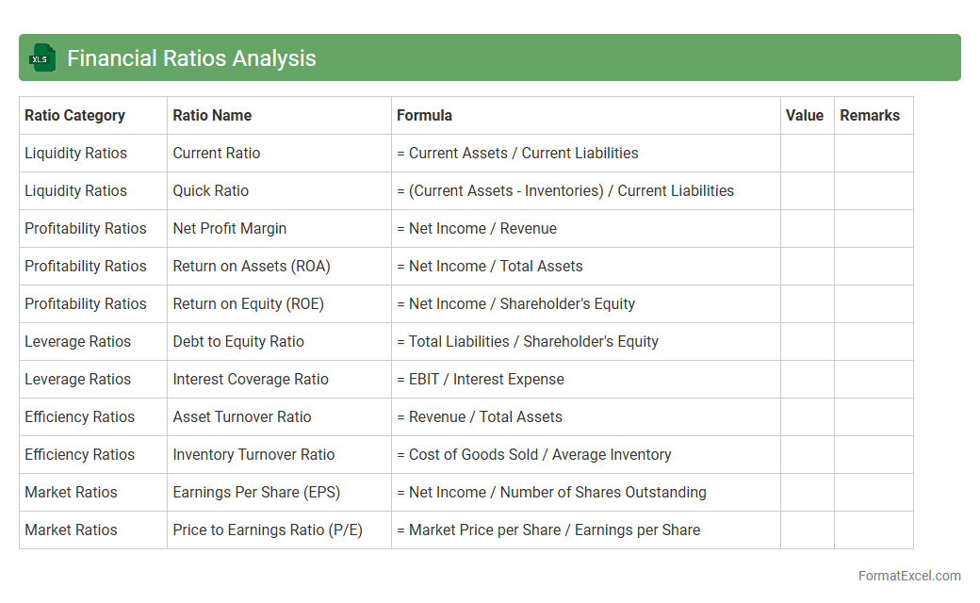Image resolution: width=980 pixels, height=603 pixels.
Task: Click the Earnings Per Share (EPS) cell
Action: click(256, 493)
